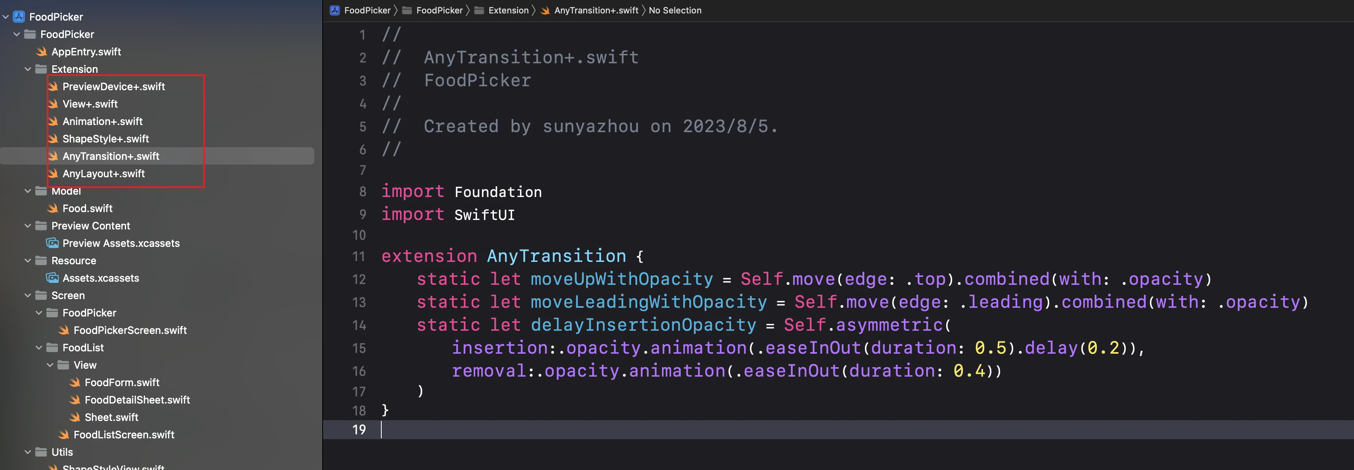The height and width of the screenshot is (470, 1354).
Task: Collapse the Extension folder disclosure chevron
Action: point(28,69)
